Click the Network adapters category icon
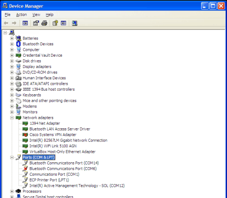 pyautogui.click(x=18, y=118)
